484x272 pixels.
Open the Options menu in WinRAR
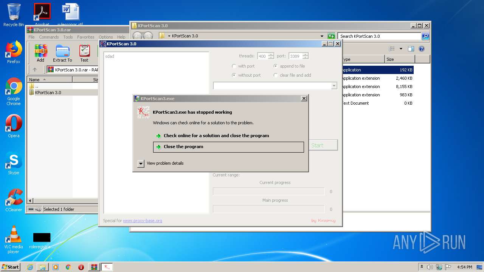[106, 37]
